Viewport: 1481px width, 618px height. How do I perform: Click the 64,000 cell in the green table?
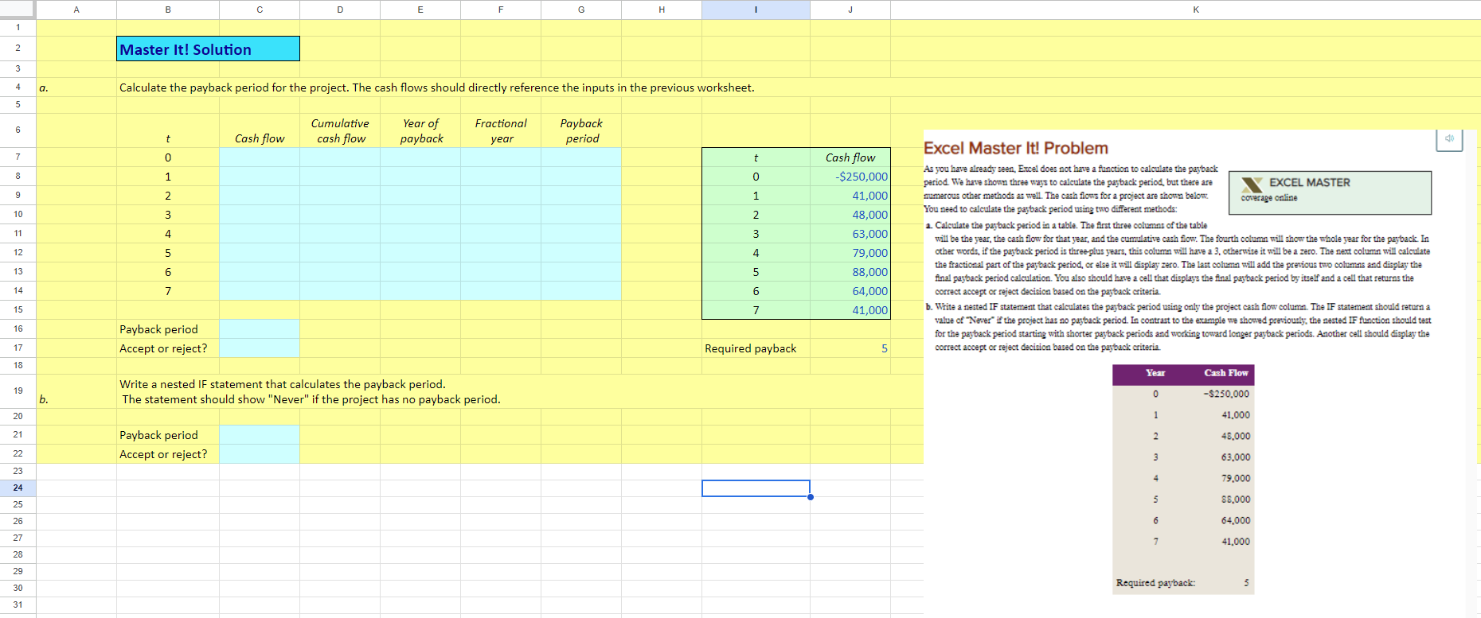[x=850, y=291]
